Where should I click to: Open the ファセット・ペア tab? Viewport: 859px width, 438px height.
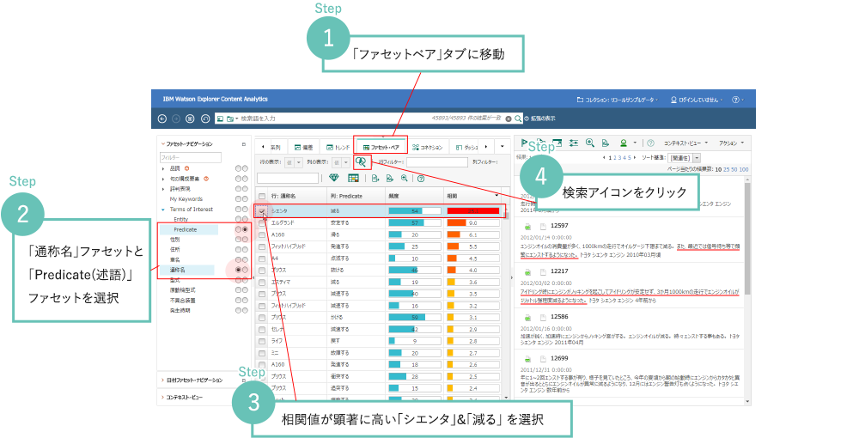click(x=381, y=147)
